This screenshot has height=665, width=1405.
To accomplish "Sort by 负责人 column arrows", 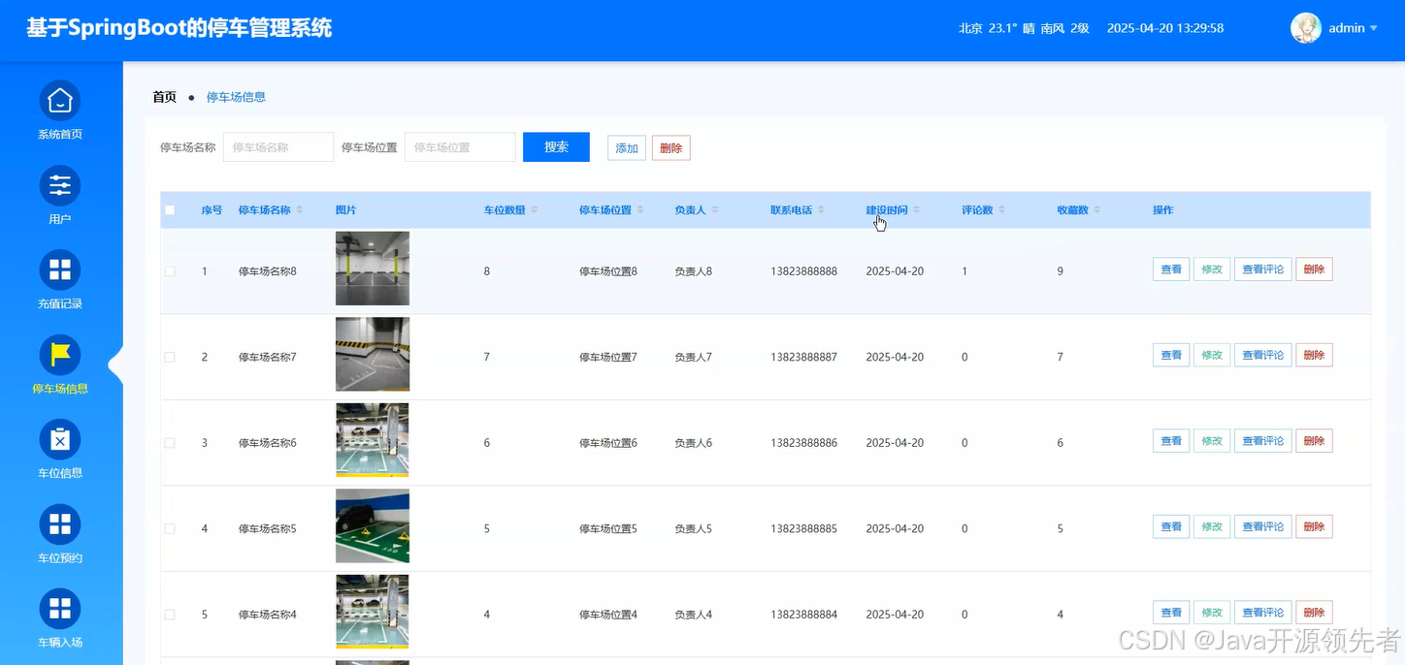I will [x=715, y=210].
